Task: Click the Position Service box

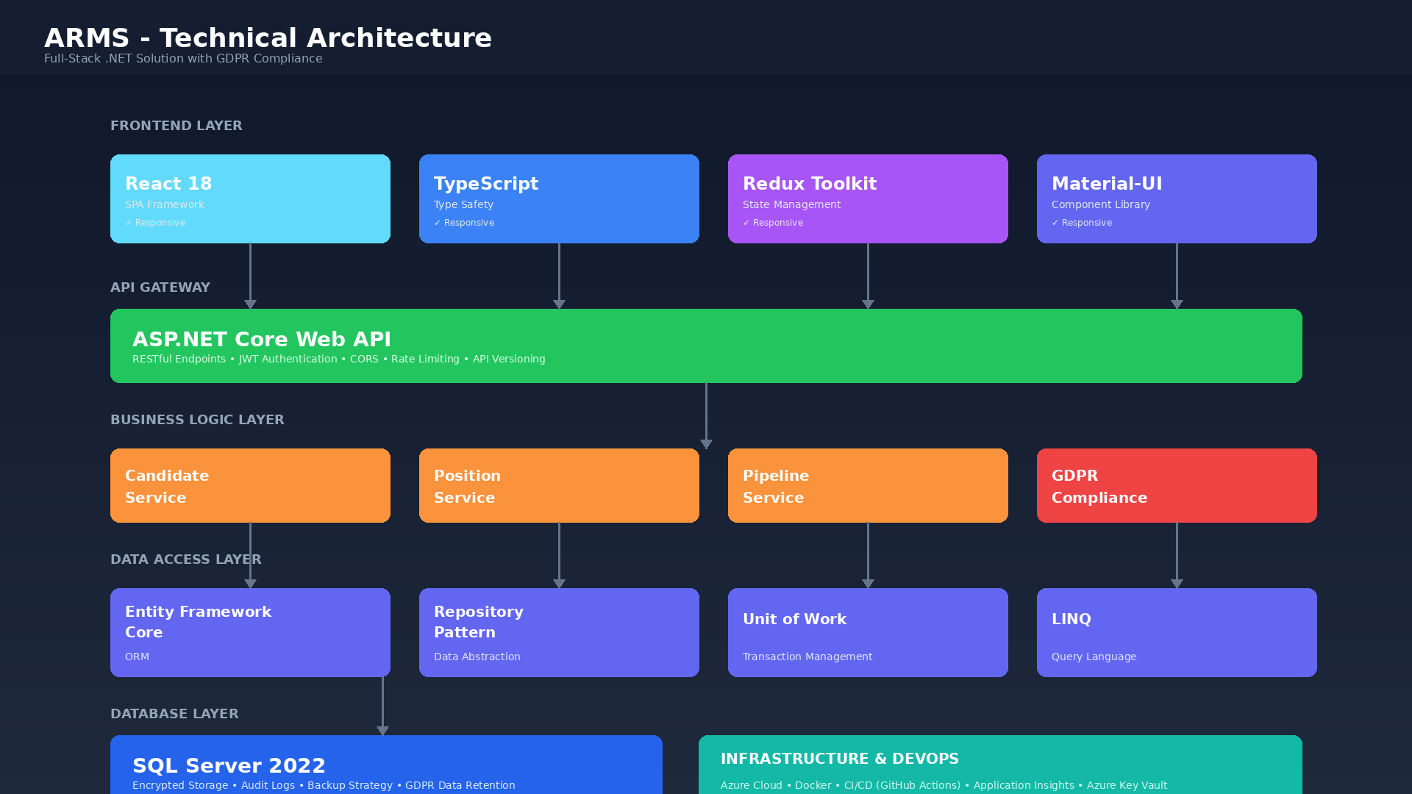Action: click(559, 485)
